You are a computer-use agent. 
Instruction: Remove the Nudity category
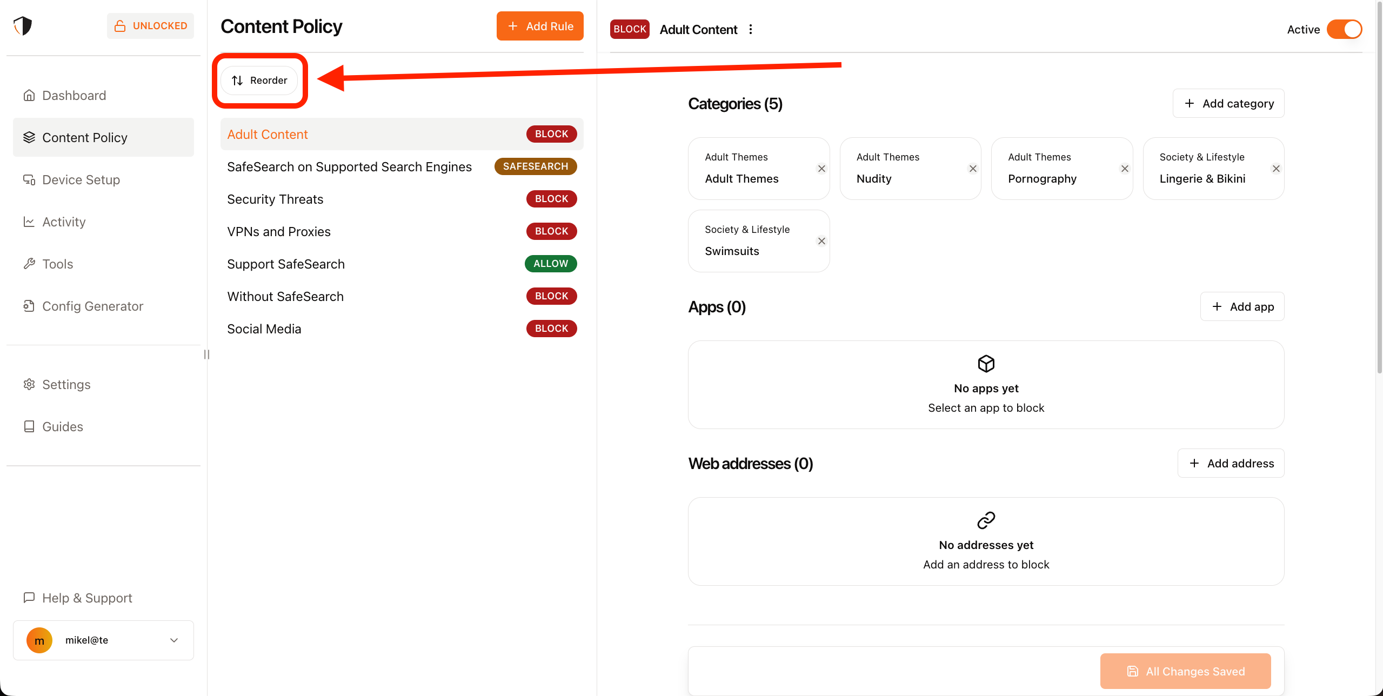(x=973, y=169)
